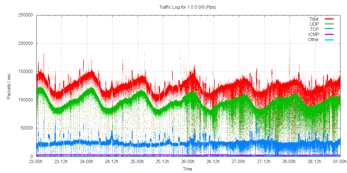Click the red Total legend line swatch
This screenshot has height=173, width=347.
(329, 19)
